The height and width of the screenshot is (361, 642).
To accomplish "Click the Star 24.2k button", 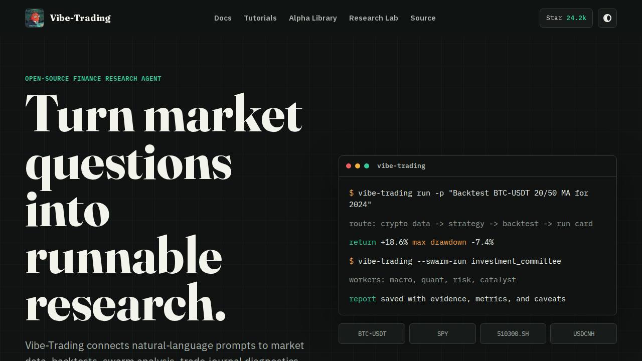I will (566, 18).
